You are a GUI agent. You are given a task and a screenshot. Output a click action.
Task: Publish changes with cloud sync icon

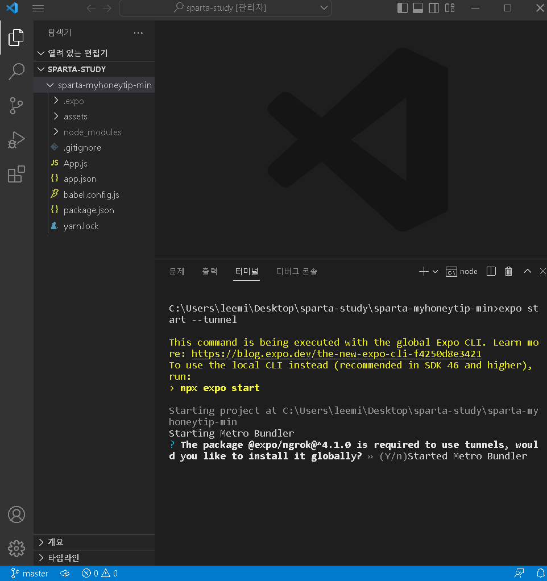pyautogui.click(x=65, y=574)
